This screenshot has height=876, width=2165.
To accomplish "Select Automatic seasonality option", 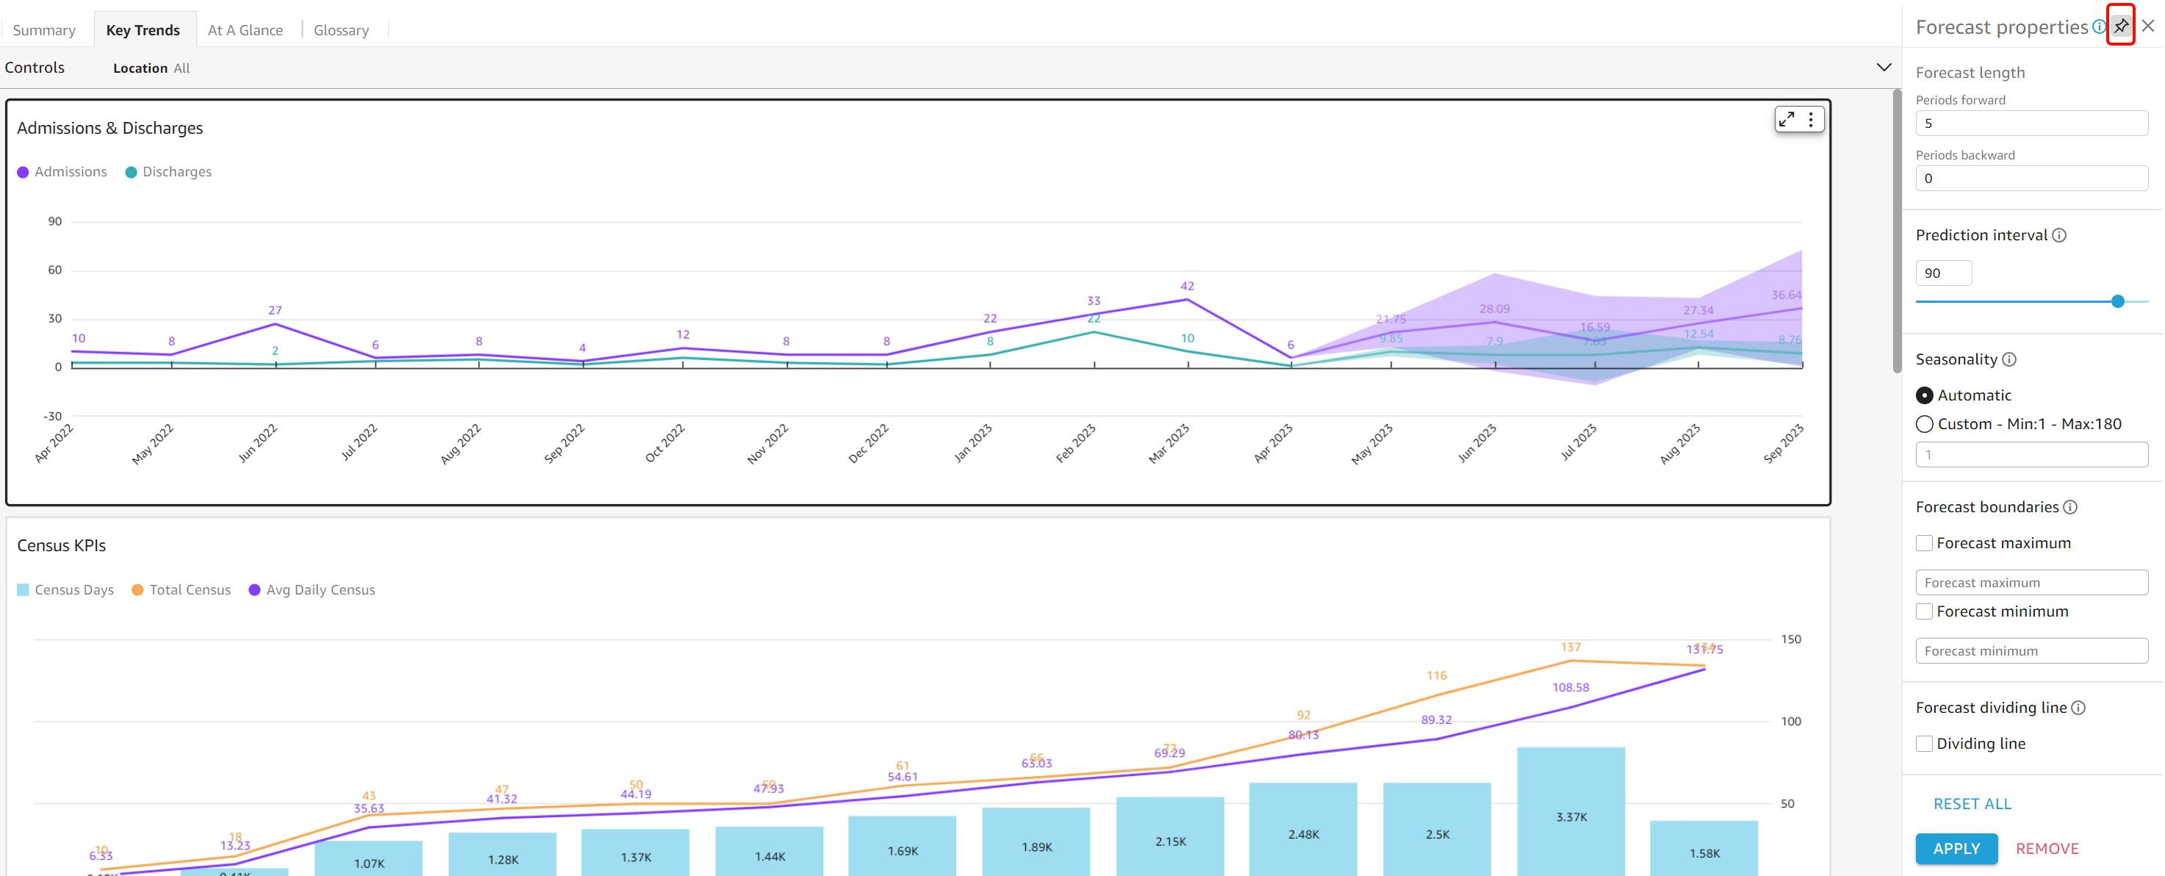I will point(1924,395).
